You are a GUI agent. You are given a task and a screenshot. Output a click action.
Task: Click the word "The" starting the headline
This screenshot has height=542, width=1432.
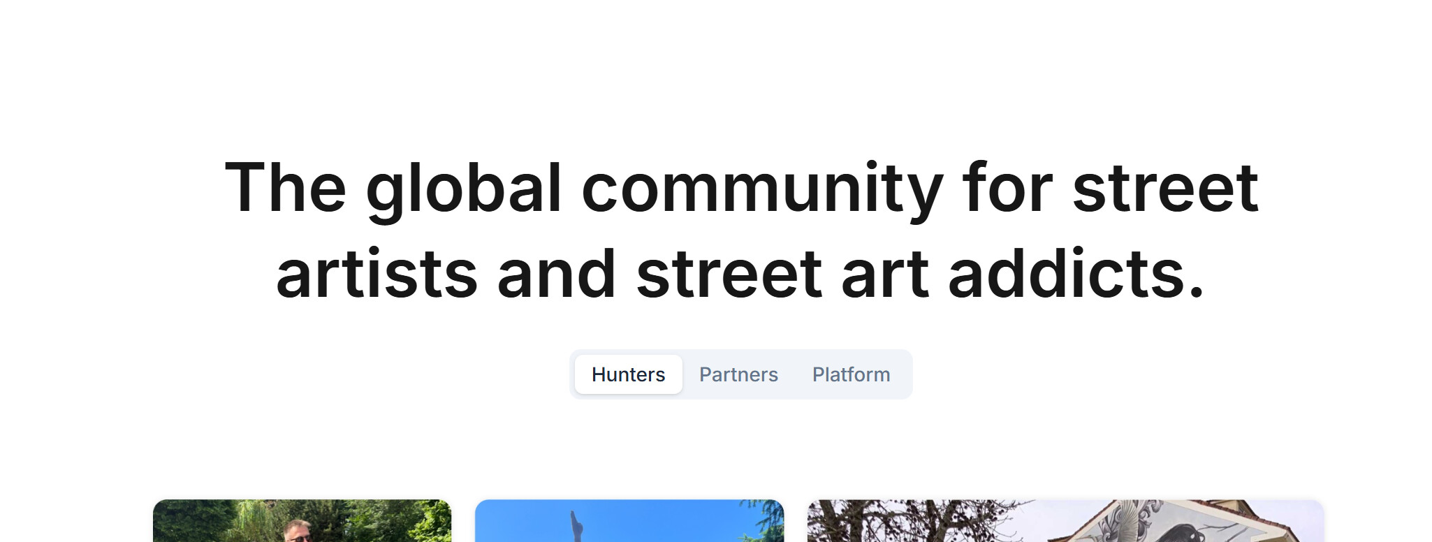pyautogui.click(x=286, y=187)
